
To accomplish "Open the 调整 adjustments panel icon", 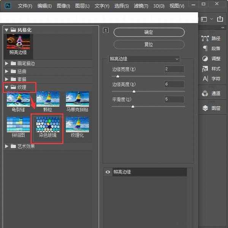I will 205,59.
